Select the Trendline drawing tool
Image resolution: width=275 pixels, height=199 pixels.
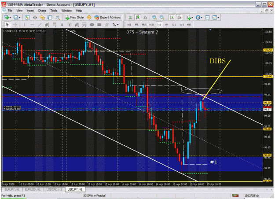coord(40,25)
